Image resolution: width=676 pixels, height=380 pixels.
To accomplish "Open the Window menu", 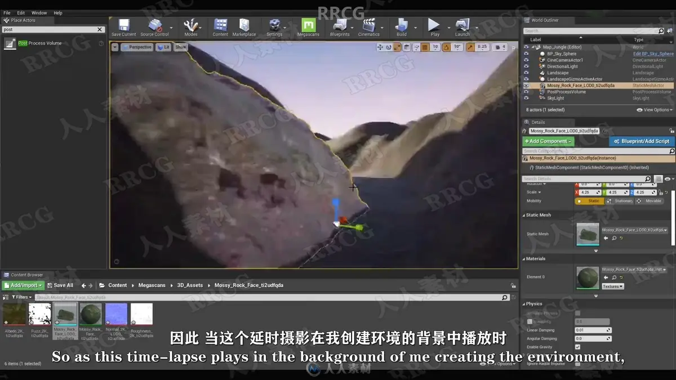I will (x=39, y=12).
